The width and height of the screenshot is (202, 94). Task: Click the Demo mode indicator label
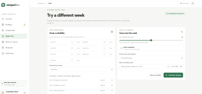[185, 3]
